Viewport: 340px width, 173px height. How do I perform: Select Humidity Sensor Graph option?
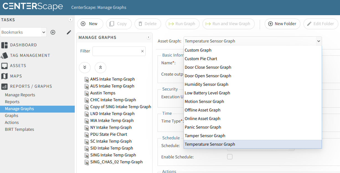point(253,84)
